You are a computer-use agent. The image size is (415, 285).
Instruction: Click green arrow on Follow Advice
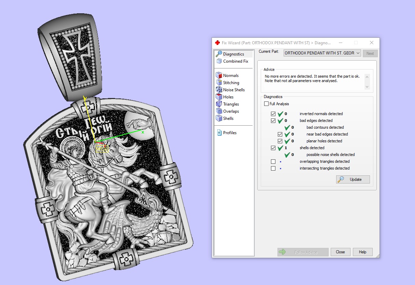click(x=282, y=252)
